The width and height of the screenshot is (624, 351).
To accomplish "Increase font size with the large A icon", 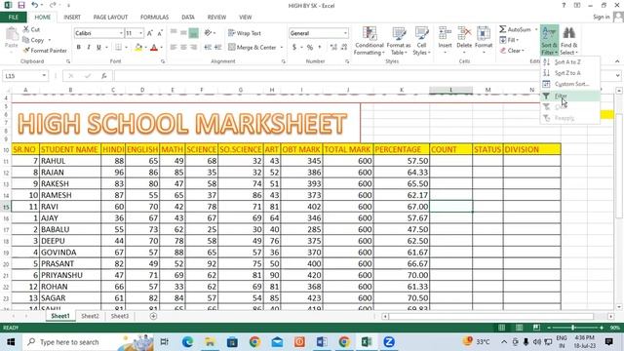I will (150, 33).
